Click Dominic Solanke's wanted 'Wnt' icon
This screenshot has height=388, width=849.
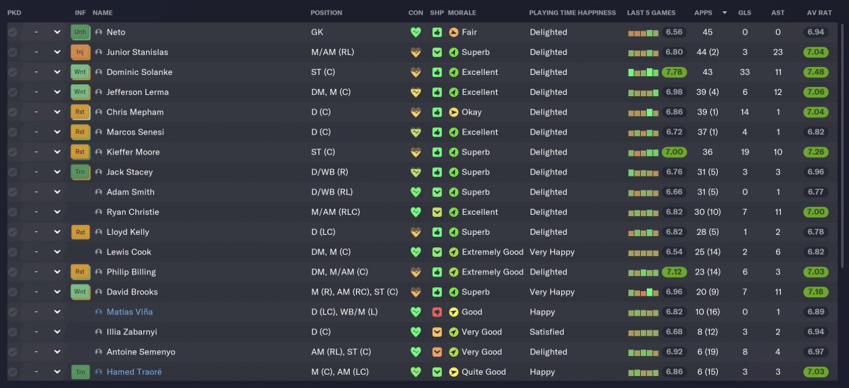point(80,72)
